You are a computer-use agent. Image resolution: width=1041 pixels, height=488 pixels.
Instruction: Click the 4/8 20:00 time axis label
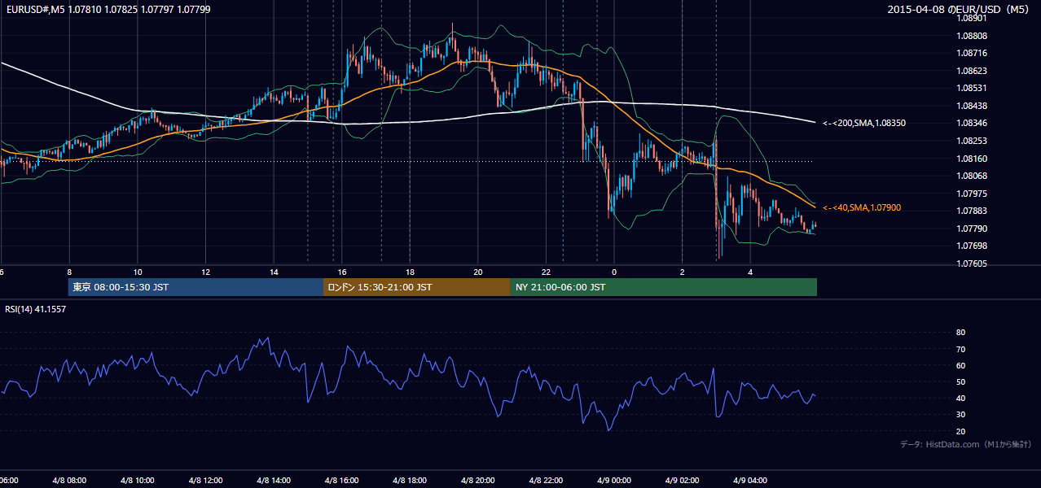click(x=478, y=480)
